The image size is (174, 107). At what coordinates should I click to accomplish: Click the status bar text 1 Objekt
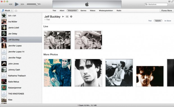[87, 105]
